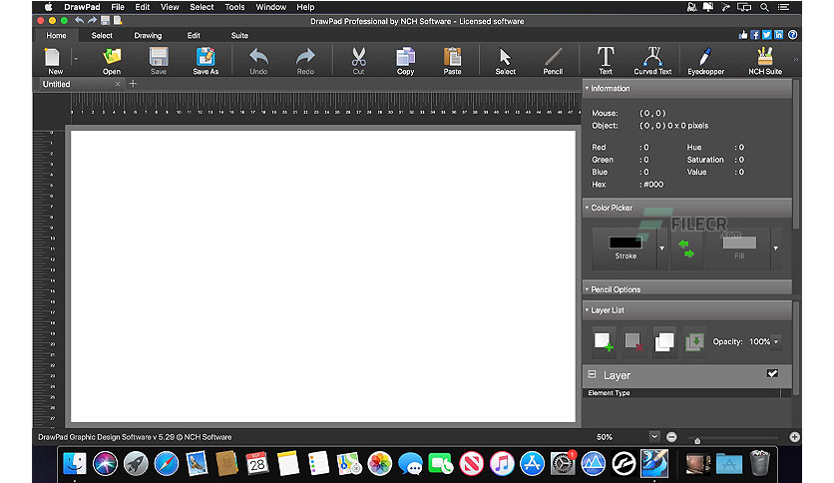Click the Save As toolbar icon
The width and height of the screenshot is (834, 483).
coord(206,61)
